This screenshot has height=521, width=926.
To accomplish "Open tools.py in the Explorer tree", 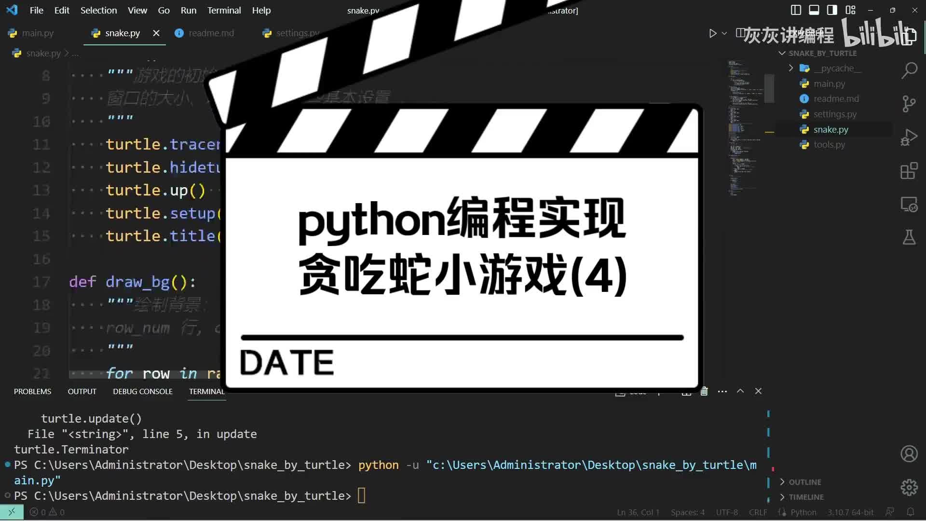I will pyautogui.click(x=829, y=145).
